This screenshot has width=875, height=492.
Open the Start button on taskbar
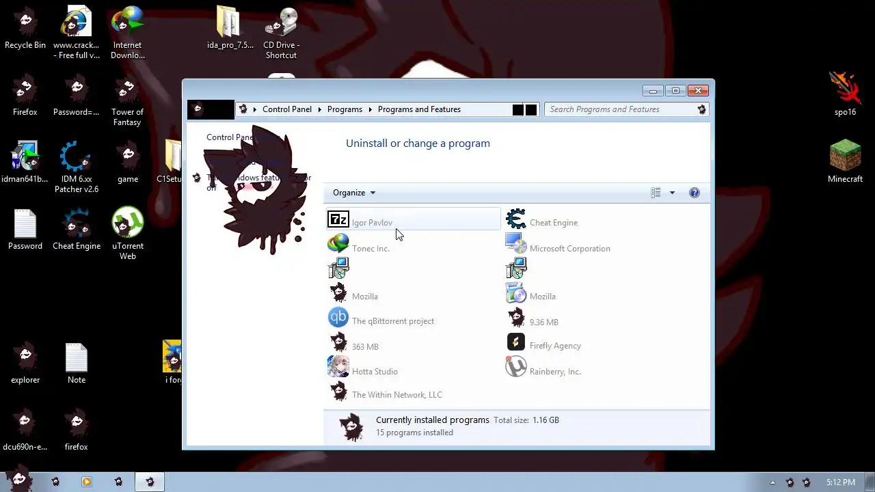(18, 479)
